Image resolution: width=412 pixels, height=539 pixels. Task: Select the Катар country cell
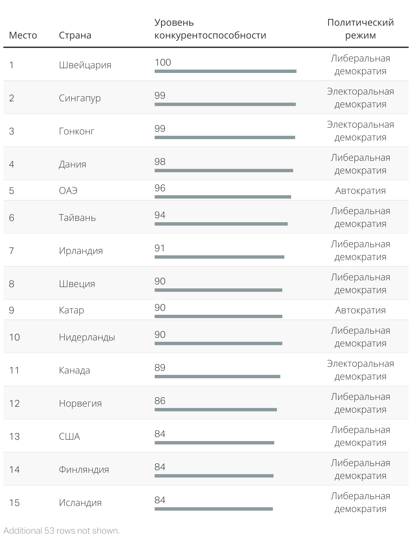click(x=71, y=310)
